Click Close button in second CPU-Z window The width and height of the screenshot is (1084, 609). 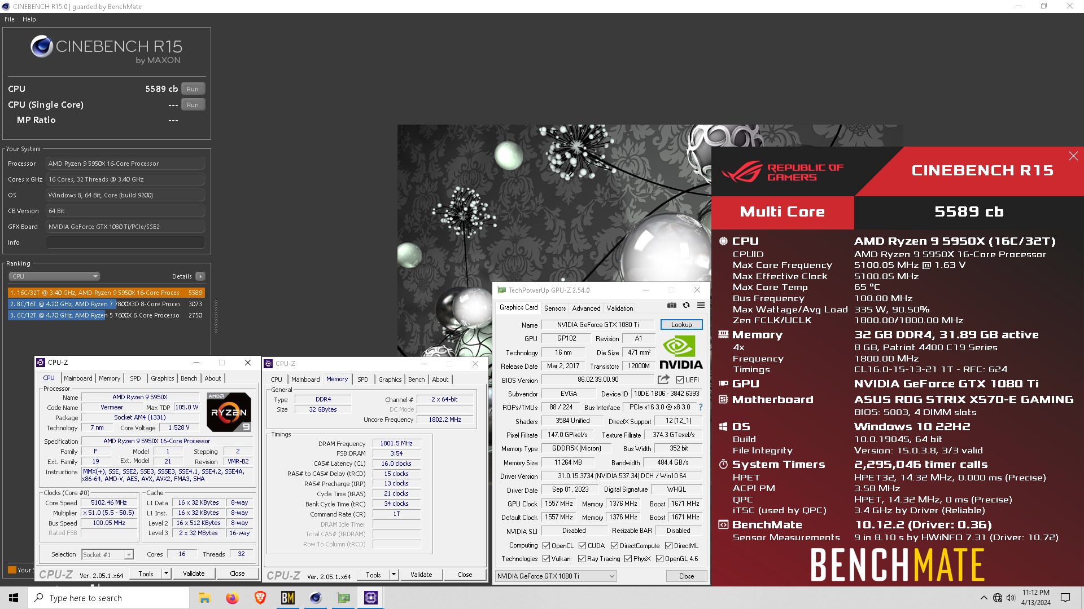coord(465,575)
